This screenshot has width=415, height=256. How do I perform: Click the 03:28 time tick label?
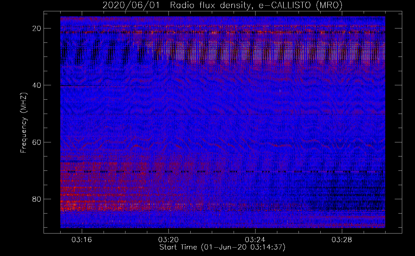342,240
